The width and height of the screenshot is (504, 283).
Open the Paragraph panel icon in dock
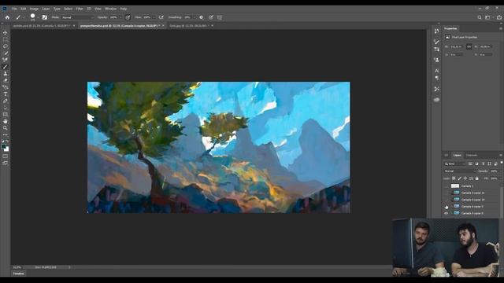pos(436,78)
